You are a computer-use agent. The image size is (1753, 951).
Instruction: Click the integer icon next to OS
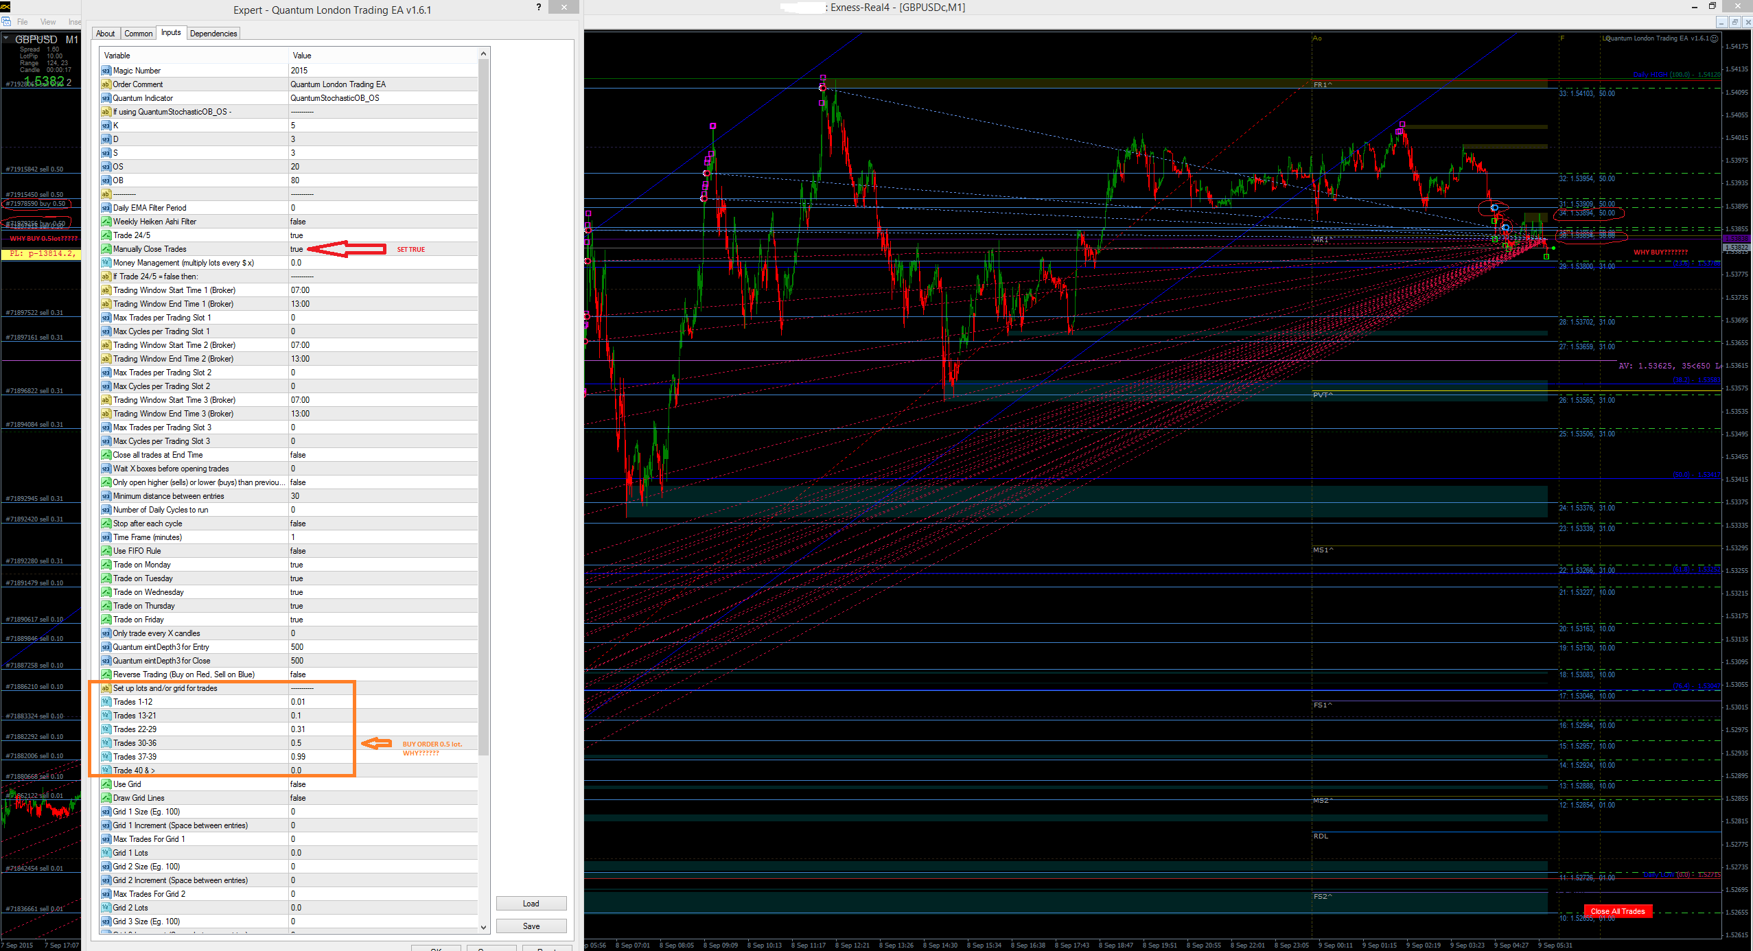106,167
